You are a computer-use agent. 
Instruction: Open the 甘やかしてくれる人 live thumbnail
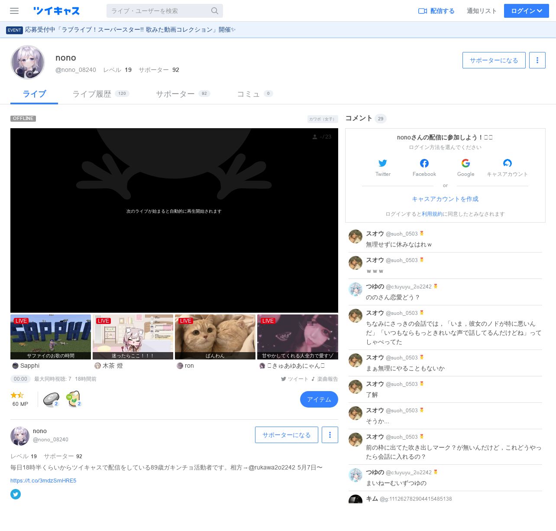(297, 337)
